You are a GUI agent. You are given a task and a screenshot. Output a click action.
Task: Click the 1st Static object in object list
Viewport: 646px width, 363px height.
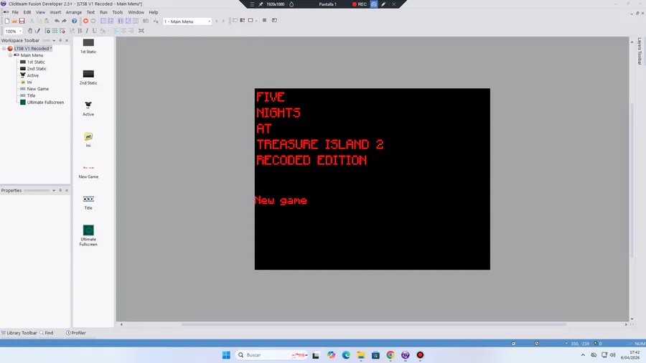(88, 46)
